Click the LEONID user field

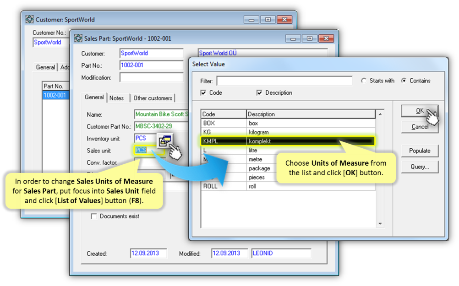coord(281,253)
